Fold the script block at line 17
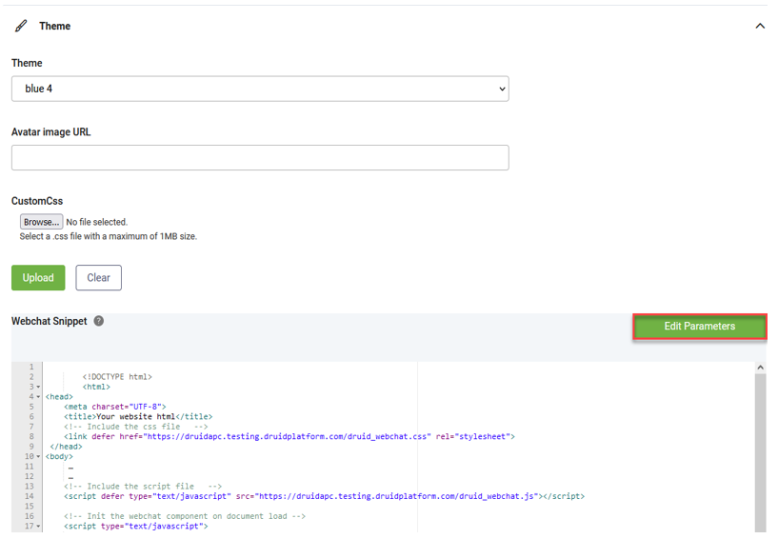This screenshot has height=539, width=778. click(x=38, y=527)
